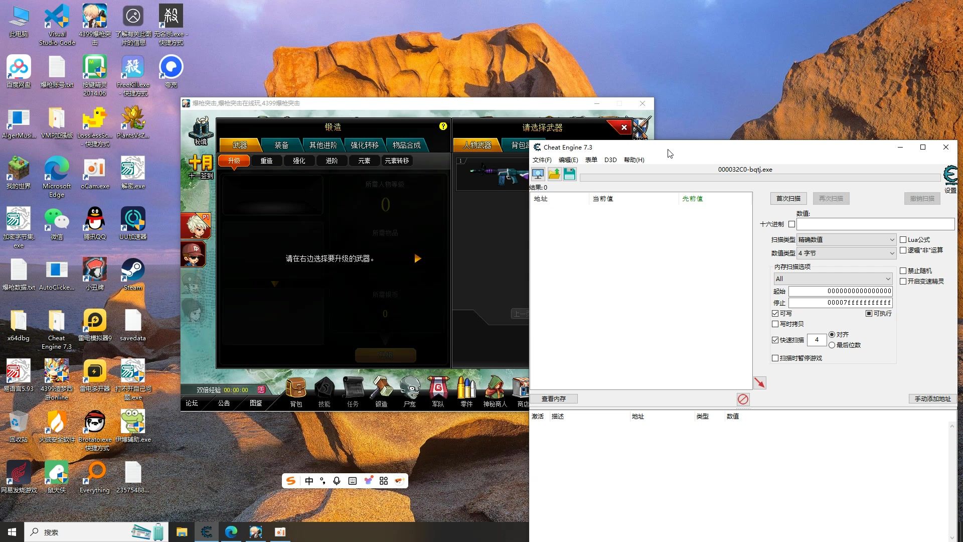The height and width of the screenshot is (542, 963).
Task: Uncheck the 快速扫描 fast scan checkbox
Action: (x=775, y=340)
